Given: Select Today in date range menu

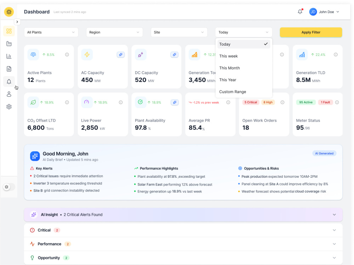Looking at the screenshot, I should (244, 44).
